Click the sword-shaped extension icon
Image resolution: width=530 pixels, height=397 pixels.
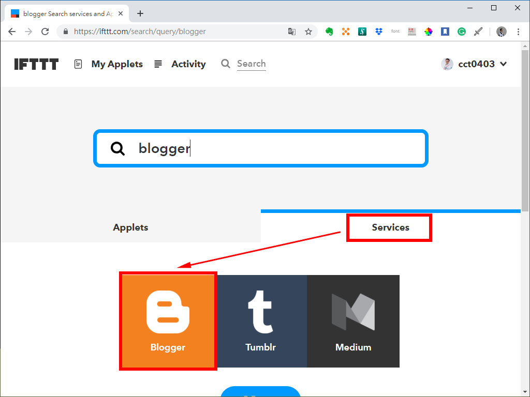click(478, 32)
